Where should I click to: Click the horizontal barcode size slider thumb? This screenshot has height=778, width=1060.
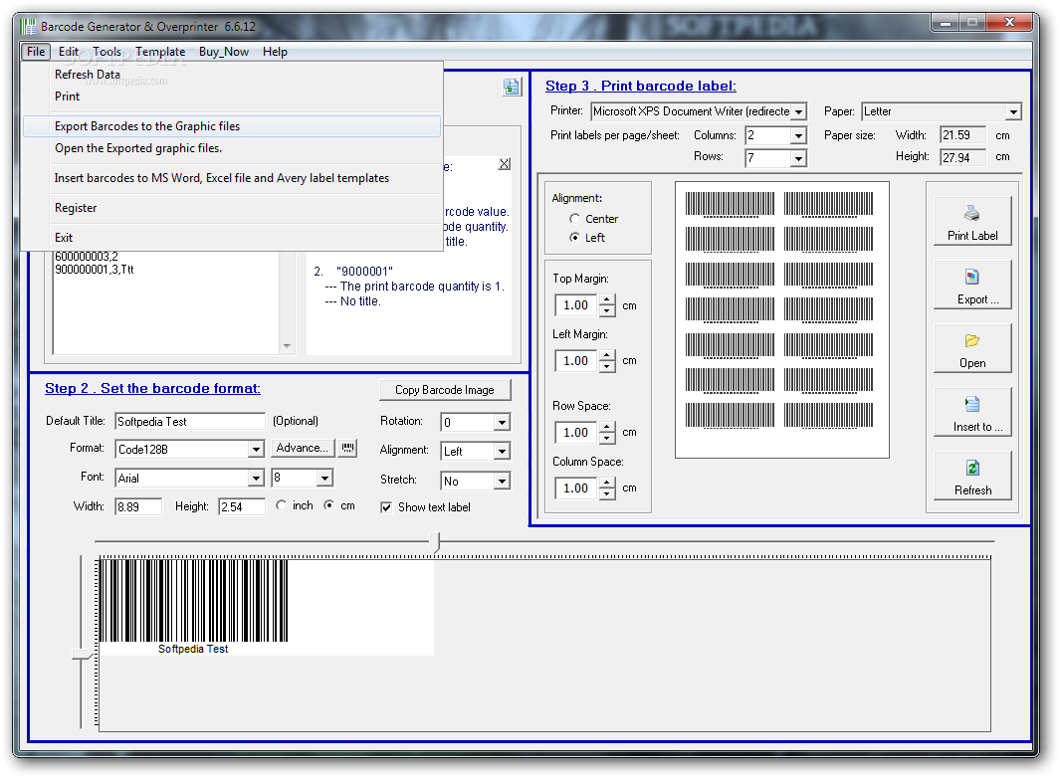coord(436,542)
